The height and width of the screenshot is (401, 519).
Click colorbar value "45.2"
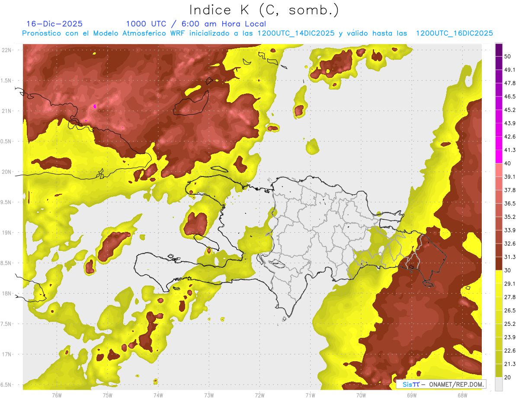coord(510,110)
